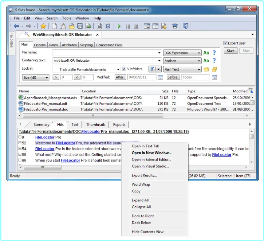
Task: Click the print icon in toolbar
Action: click(175, 26)
